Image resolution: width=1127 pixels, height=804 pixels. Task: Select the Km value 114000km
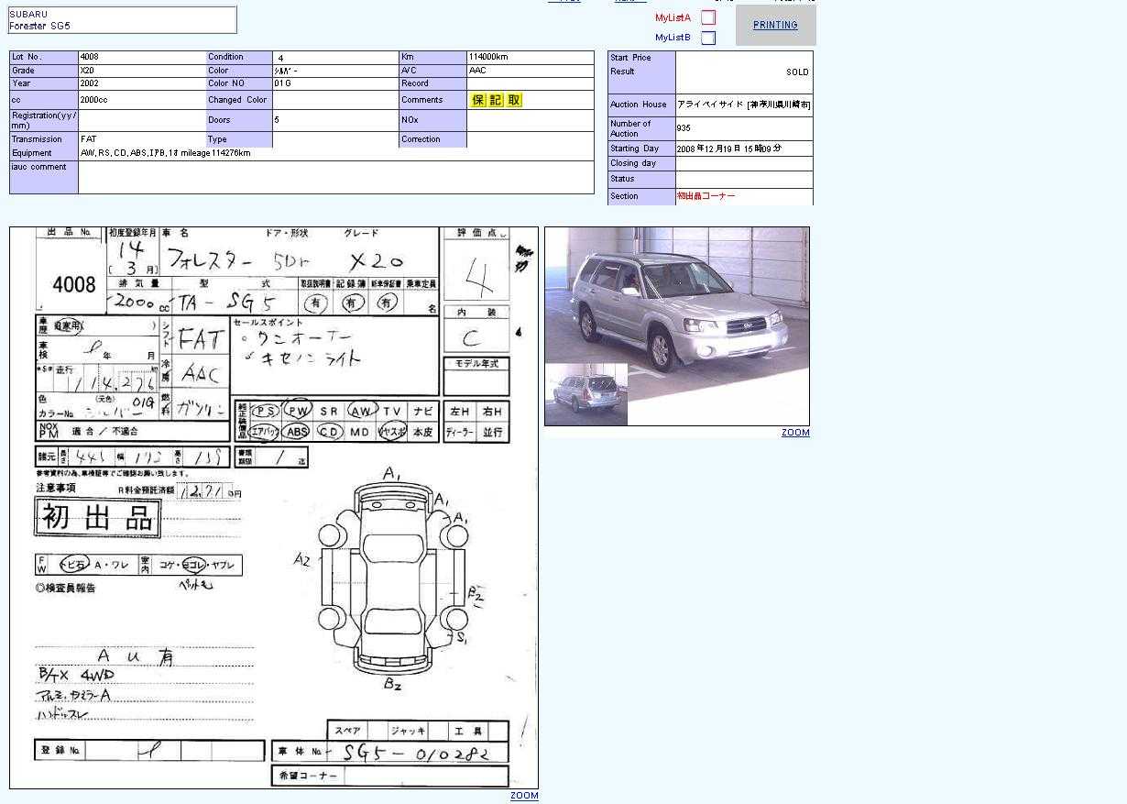click(x=488, y=57)
